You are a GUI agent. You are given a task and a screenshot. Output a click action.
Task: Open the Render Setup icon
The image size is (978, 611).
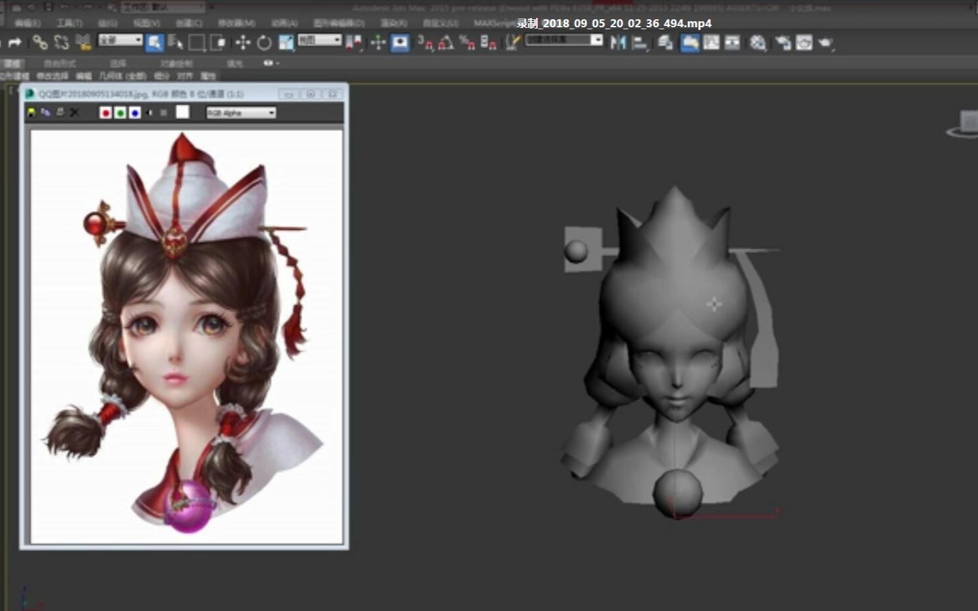click(783, 43)
